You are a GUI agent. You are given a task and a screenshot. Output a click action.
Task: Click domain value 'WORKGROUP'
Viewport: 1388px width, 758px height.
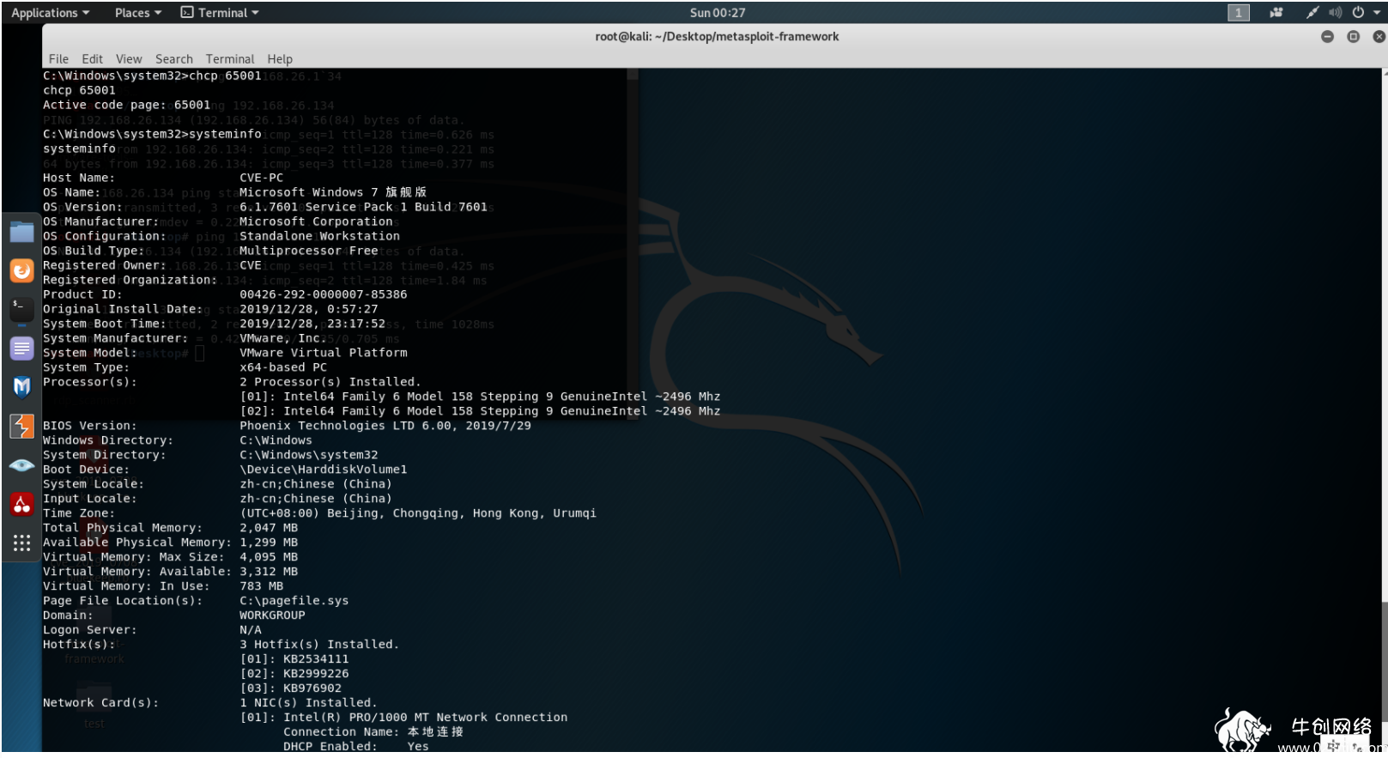(x=272, y=615)
